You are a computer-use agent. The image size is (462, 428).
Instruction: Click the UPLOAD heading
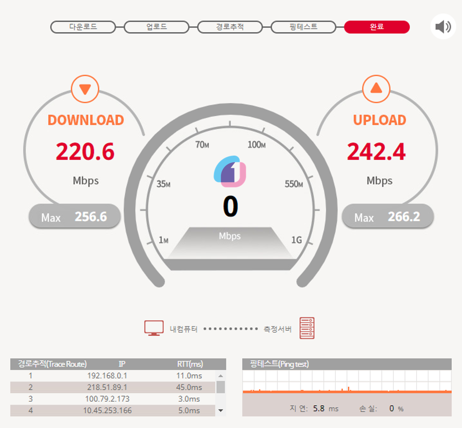click(379, 120)
